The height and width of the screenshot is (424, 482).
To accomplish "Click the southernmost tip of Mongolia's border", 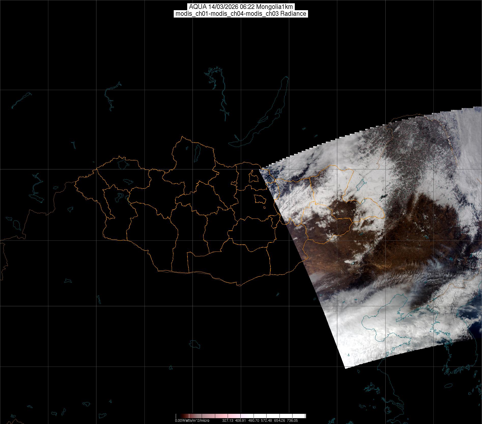I will 239,285.
